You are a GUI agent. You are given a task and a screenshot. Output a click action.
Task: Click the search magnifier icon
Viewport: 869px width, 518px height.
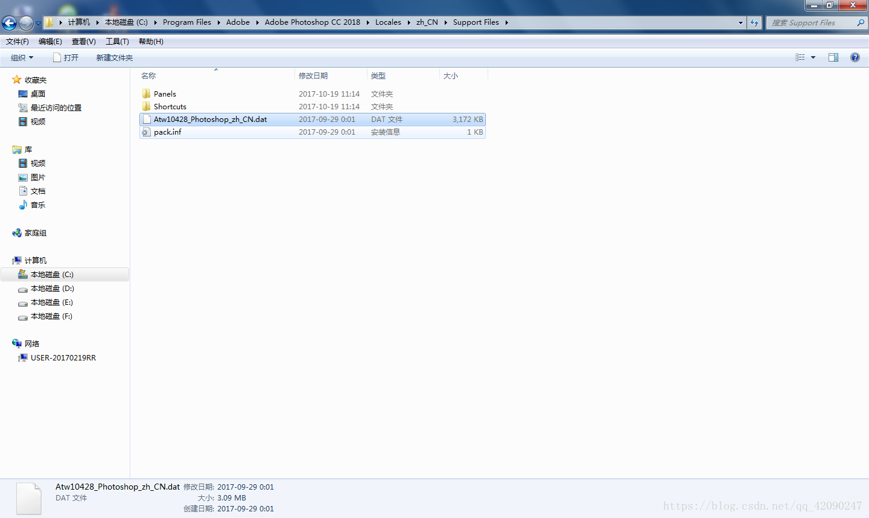click(861, 22)
